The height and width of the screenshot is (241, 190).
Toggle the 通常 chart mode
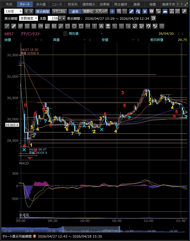click(x=75, y=11)
